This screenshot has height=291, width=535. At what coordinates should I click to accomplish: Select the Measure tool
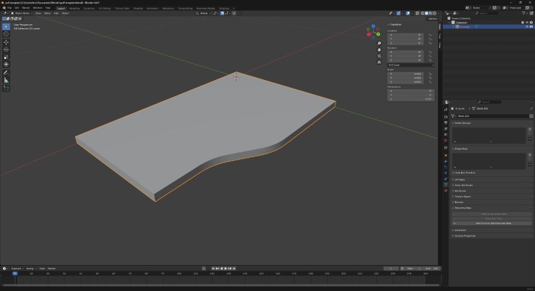6,80
